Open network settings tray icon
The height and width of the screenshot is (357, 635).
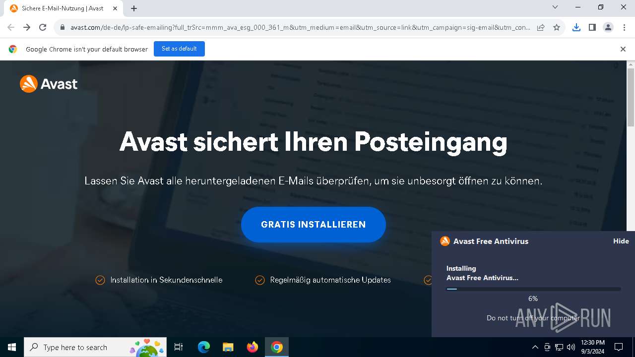click(559, 347)
